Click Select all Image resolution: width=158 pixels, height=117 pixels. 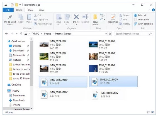coord(140,15)
